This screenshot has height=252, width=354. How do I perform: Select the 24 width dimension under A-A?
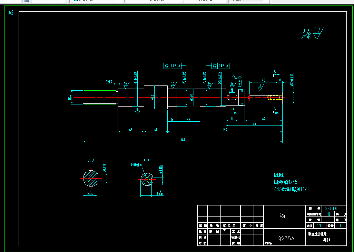[x=90, y=194]
